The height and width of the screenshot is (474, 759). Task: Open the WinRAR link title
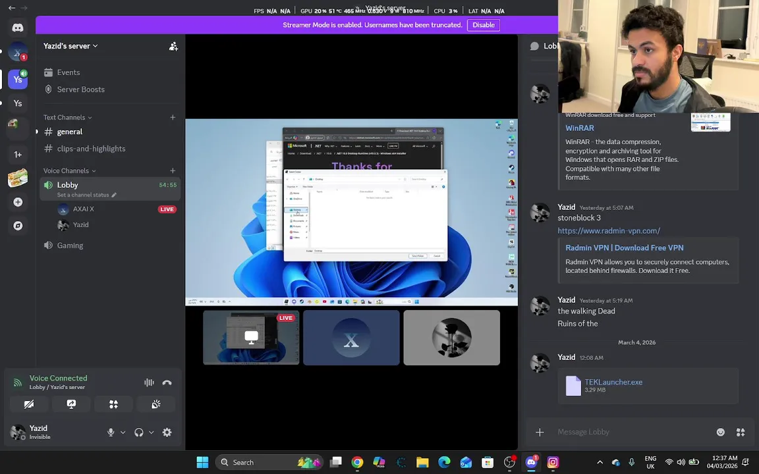click(x=579, y=128)
